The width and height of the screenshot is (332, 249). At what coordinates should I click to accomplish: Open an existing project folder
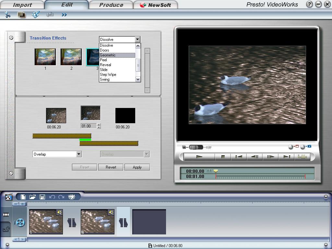click(32, 197)
